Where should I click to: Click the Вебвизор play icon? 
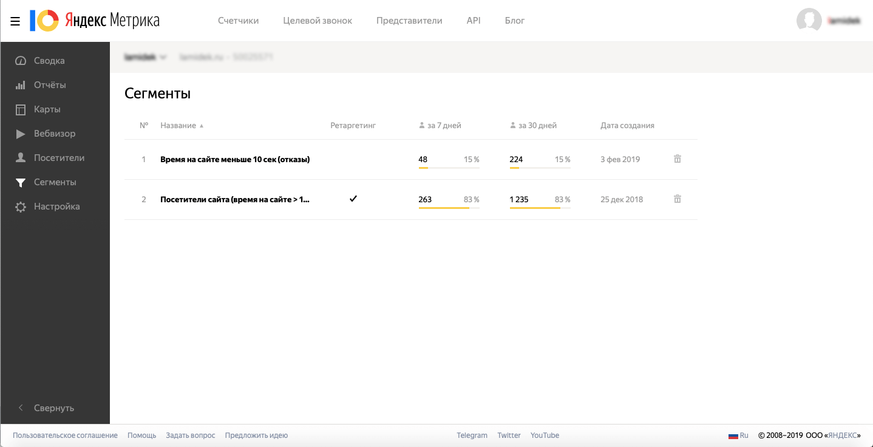[21, 134]
